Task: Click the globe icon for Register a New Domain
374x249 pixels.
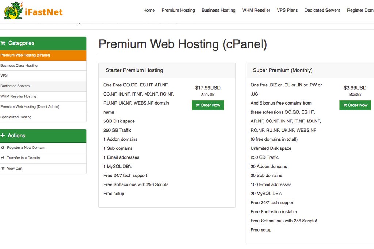Action: [3, 148]
